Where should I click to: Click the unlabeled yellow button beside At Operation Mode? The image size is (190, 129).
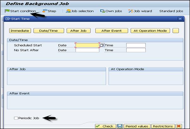[x=175, y=31]
